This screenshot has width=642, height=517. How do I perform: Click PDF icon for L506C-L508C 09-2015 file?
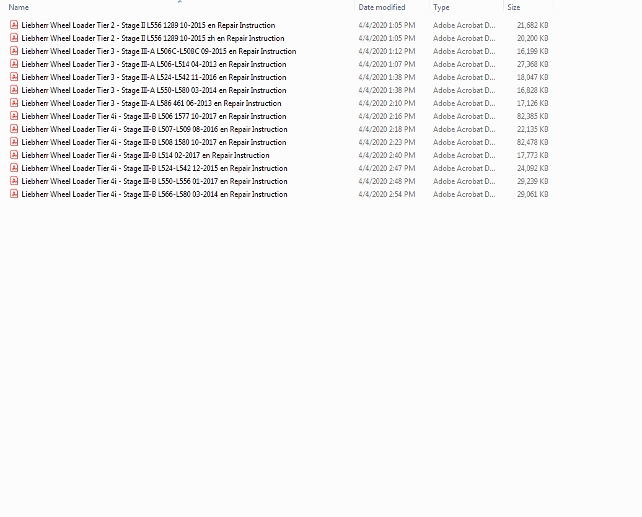tap(14, 51)
